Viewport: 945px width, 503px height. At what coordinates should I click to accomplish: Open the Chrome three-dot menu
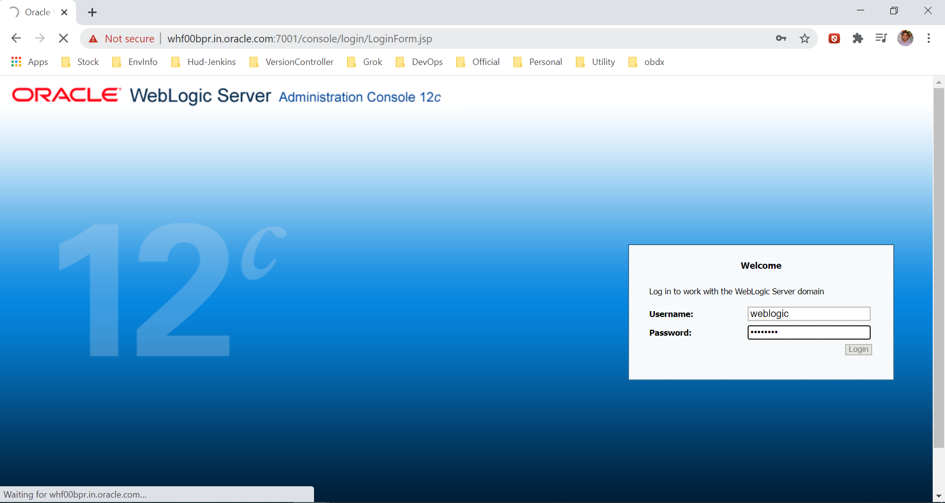pos(929,38)
